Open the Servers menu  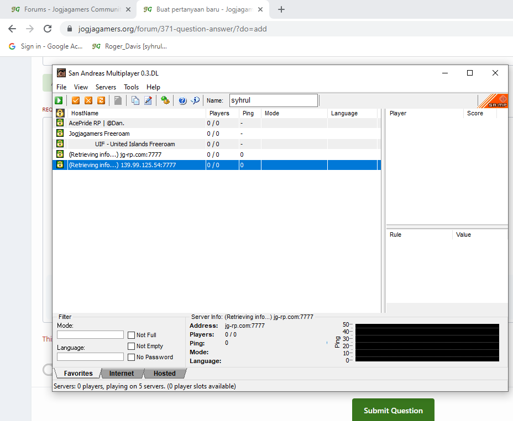106,87
